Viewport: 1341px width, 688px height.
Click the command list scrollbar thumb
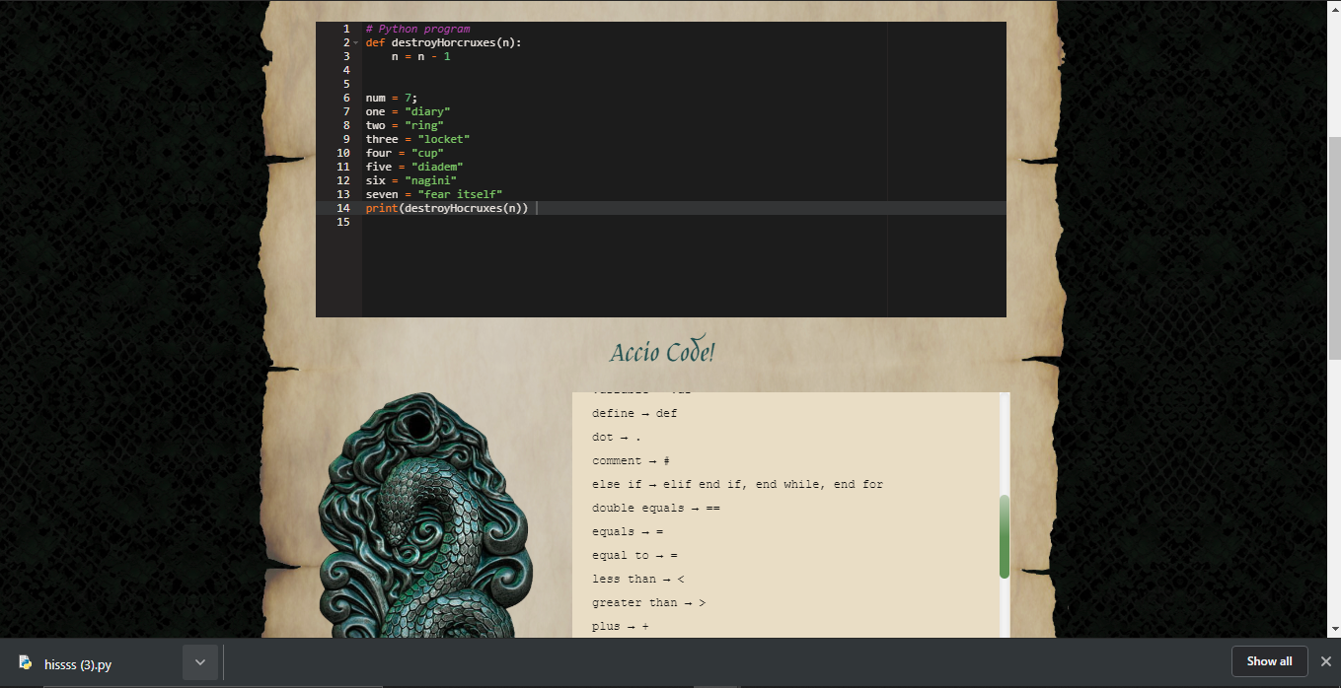tap(1005, 536)
